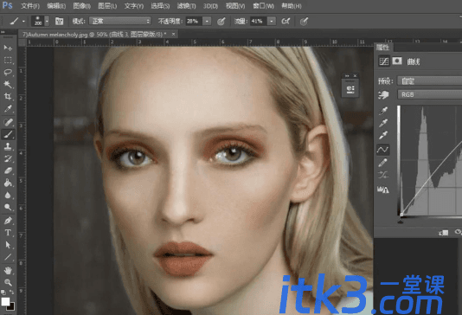Click the on-image adjustment hand tool in curves
Image resolution: width=462 pixels, height=315 pixels.
(x=383, y=95)
